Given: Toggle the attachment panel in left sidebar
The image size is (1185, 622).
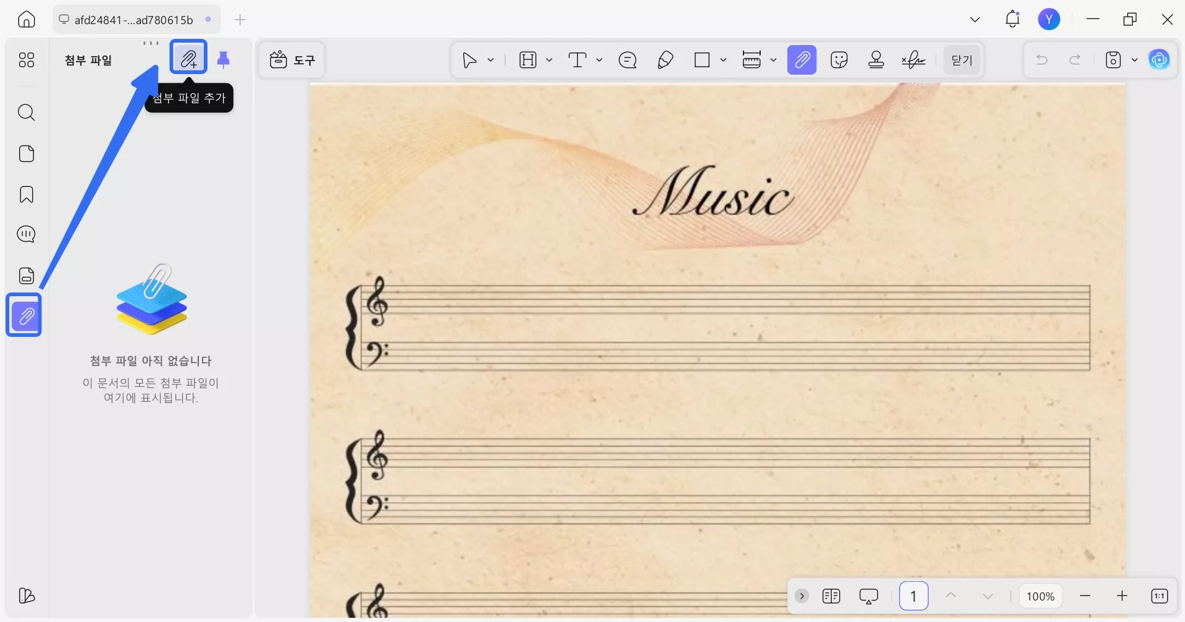Looking at the screenshot, I should click(25, 316).
